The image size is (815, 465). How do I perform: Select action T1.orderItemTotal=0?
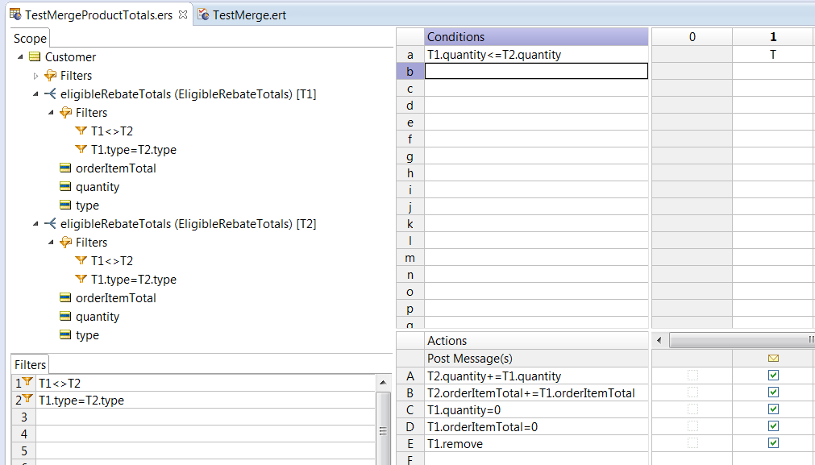pyautogui.click(x=482, y=426)
